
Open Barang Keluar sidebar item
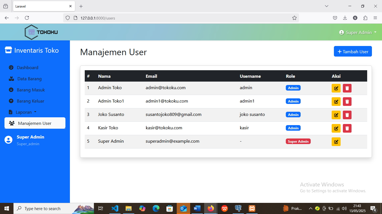tap(30, 101)
